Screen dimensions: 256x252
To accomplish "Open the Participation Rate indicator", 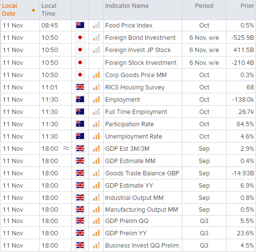I will pos(129,124).
